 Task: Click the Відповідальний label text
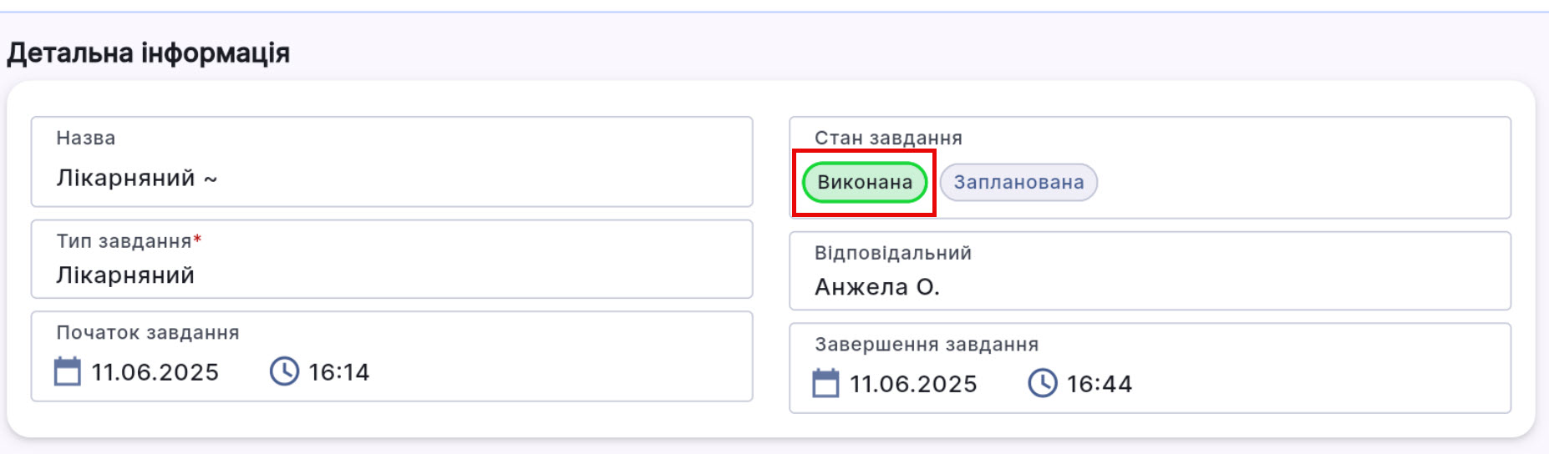pyautogui.click(x=893, y=254)
